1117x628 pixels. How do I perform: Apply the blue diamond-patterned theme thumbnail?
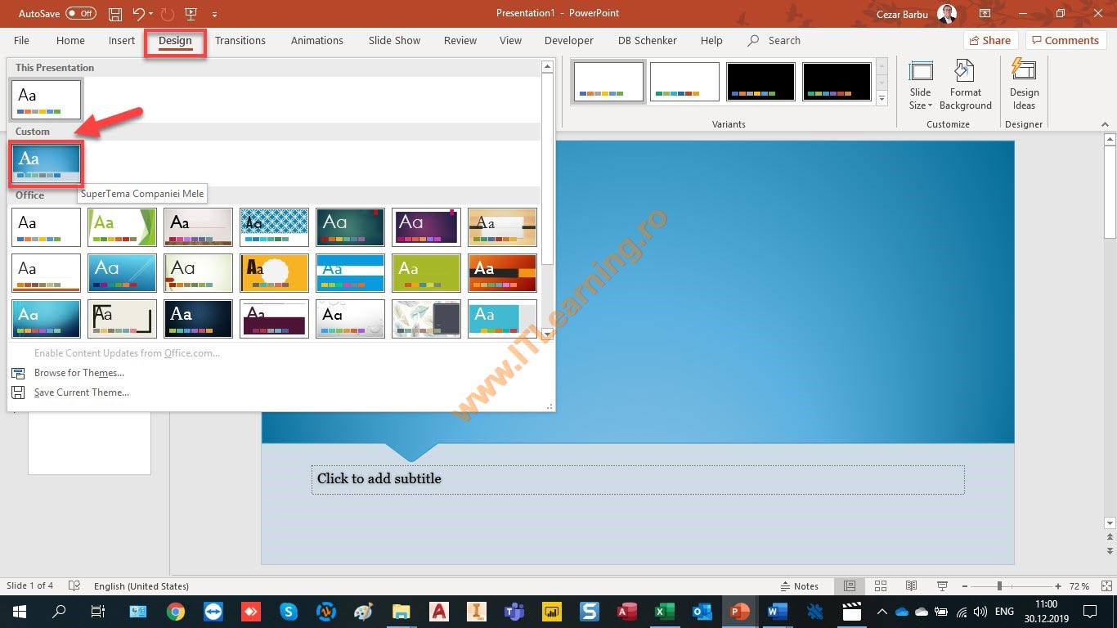point(274,227)
